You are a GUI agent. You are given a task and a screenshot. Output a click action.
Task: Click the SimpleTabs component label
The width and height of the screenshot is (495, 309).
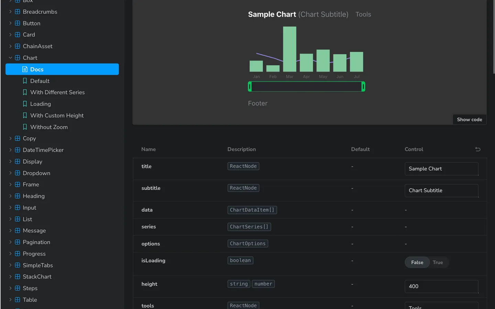click(x=38, y=265)
